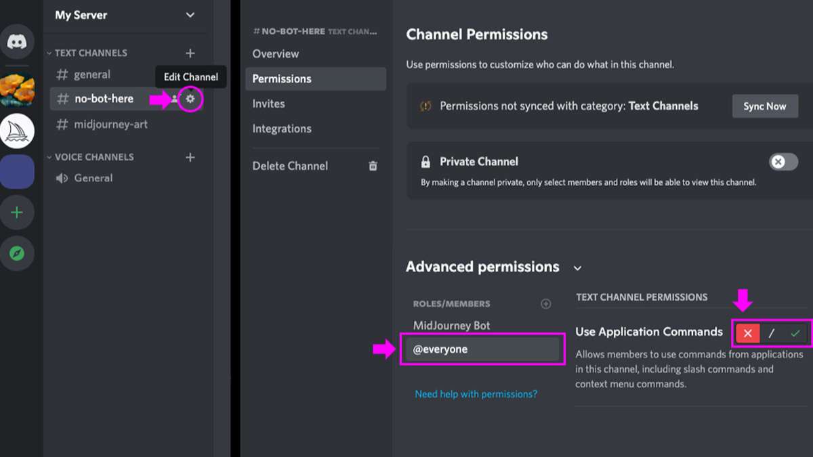The height and width of the screenshot is (457, 813).
Task: Select the Midjourney sailboat server icon
Action: (17, 130)
